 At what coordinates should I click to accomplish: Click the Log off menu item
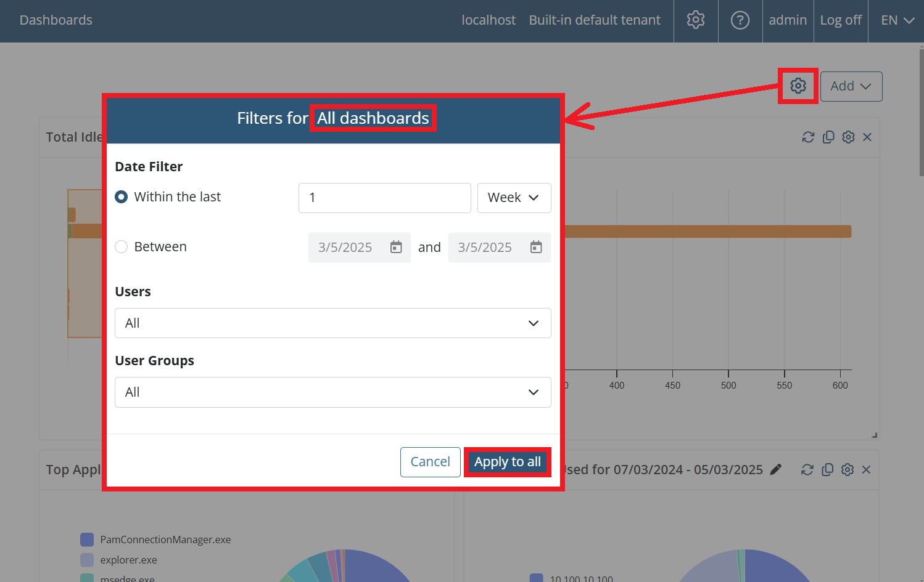point(840,20)
